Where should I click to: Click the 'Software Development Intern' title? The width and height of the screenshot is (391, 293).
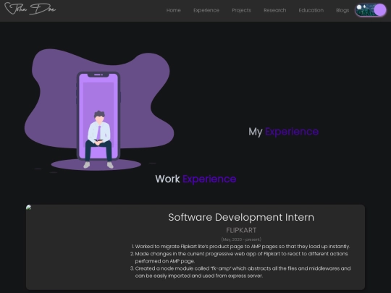point(241,217)
